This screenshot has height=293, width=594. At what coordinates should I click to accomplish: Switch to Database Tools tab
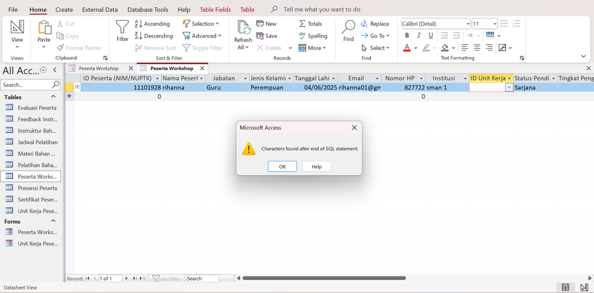147,10
